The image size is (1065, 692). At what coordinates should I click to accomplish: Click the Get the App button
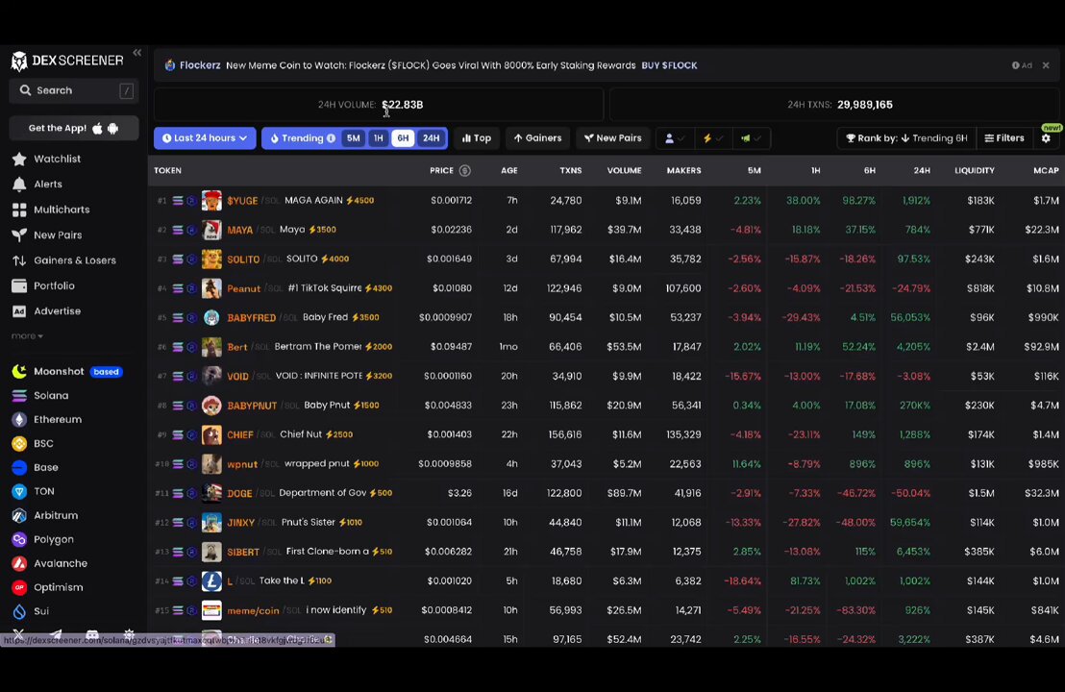click(74, 129)
